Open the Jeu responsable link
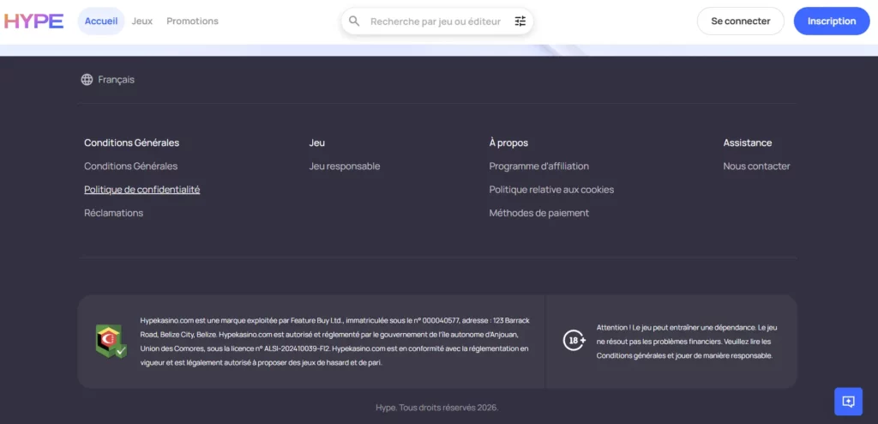Viewport: 878px width, 424px height. click(345, 166)
